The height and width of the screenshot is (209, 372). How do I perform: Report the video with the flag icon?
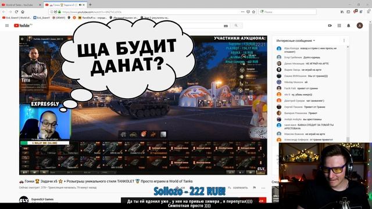pos(255,188)
